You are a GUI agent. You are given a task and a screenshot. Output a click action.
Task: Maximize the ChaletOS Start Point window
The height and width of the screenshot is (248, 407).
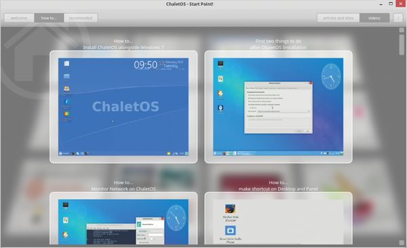391,3
